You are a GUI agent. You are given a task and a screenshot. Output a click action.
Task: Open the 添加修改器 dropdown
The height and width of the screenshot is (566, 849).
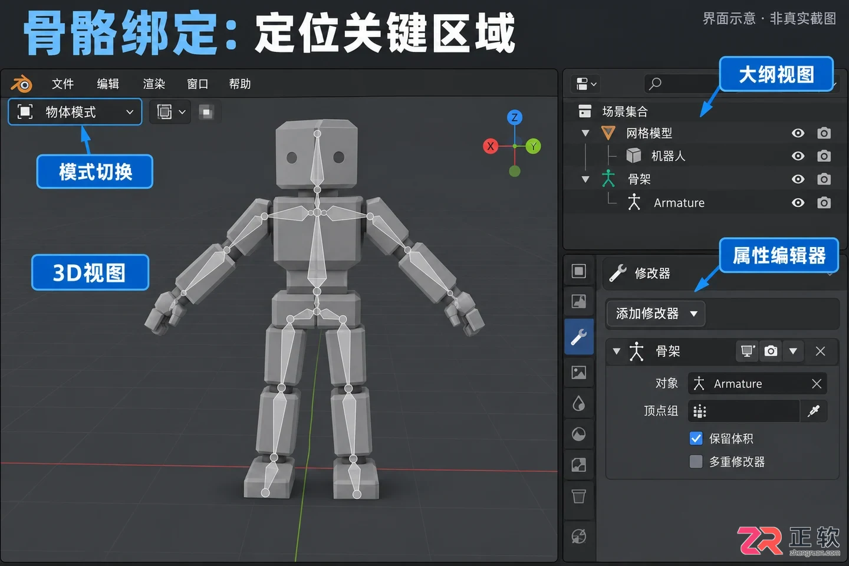point(656,314)
